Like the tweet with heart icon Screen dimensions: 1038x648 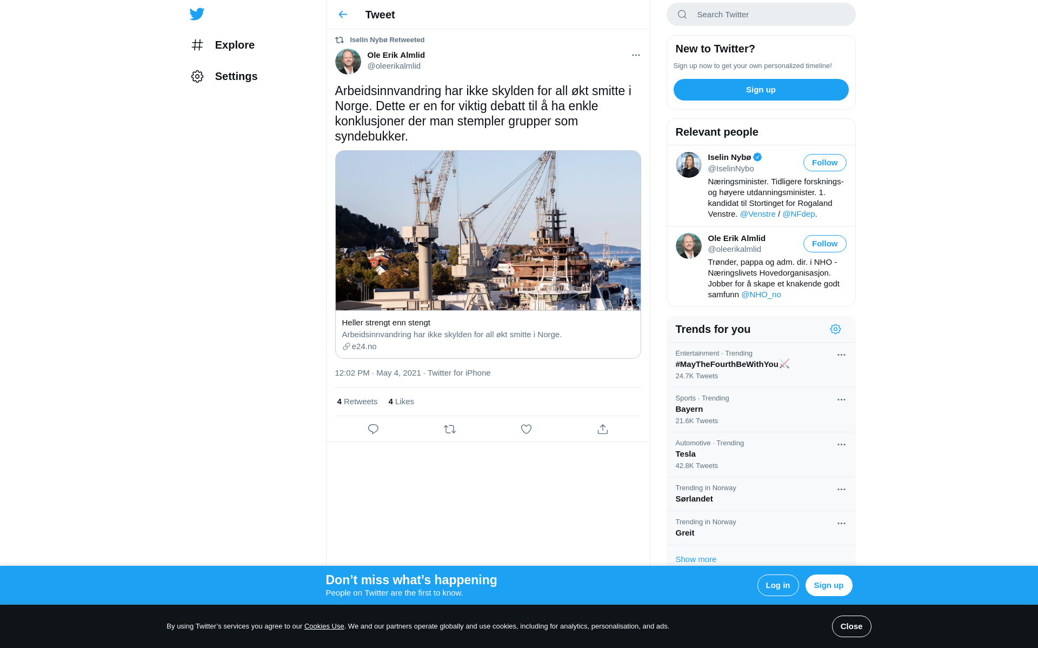[526, 429]
